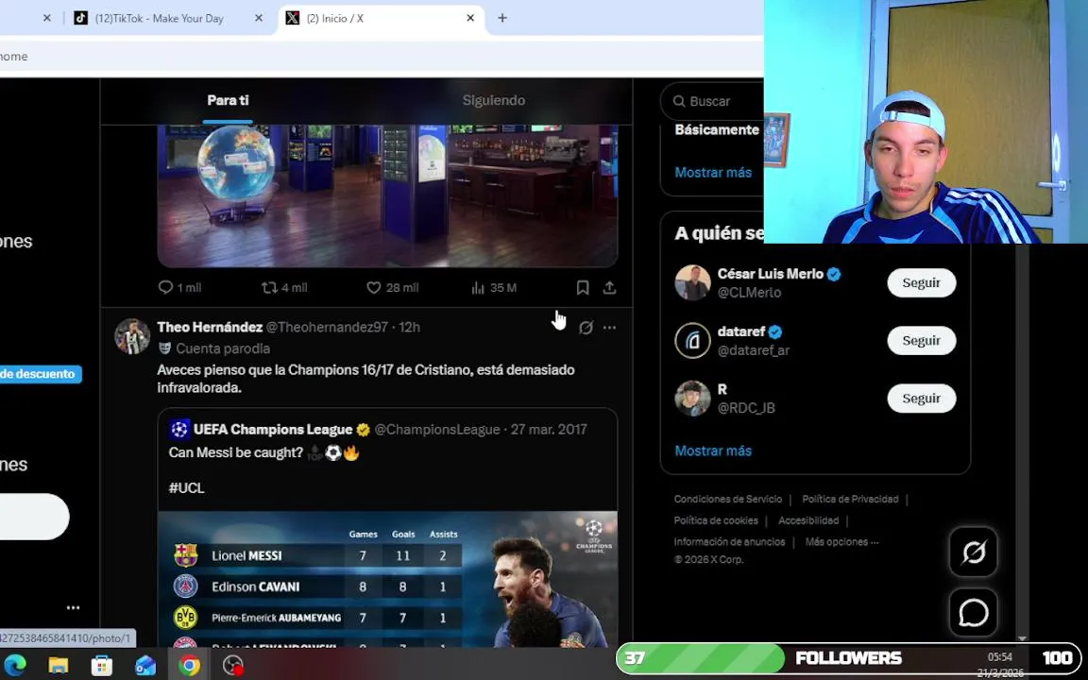The image size is (1088, 680).
Task: Open more options on Theo Hernández post
Action: point(609,328)
